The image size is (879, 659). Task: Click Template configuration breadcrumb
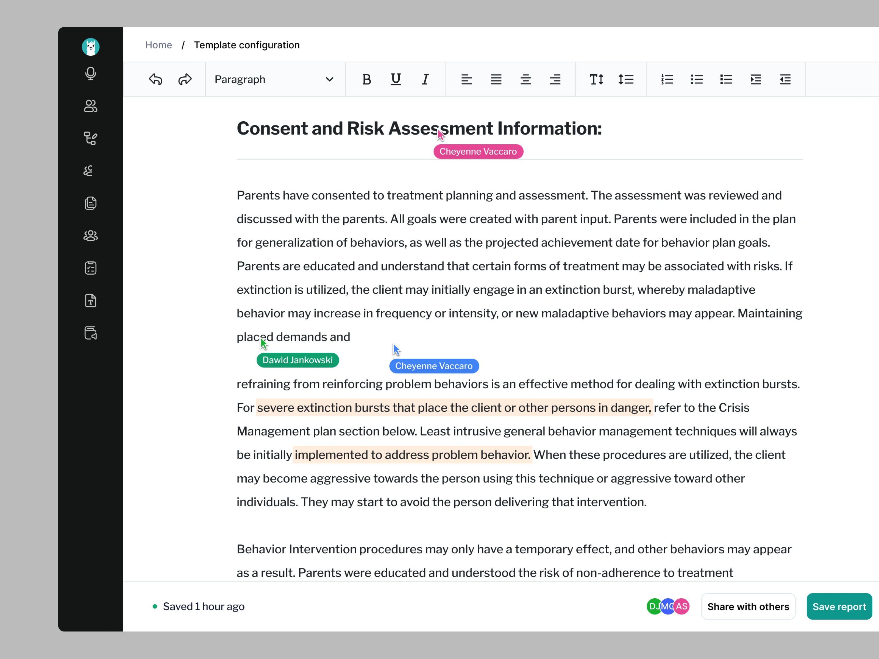(247, 45)
